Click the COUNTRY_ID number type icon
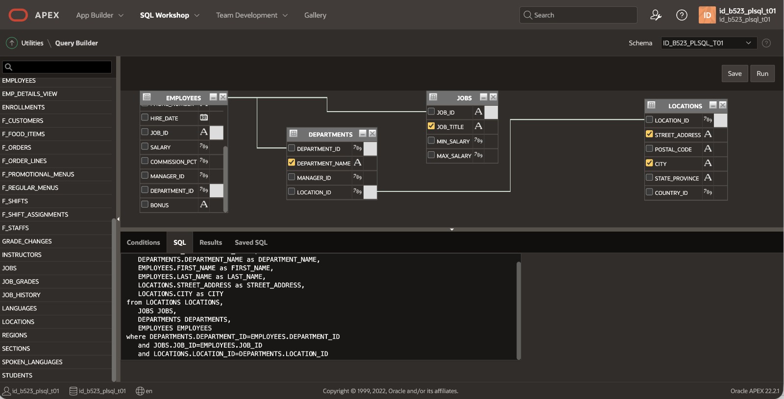Image resolution: width=784 pixels, height=399 pixels. pos(708,192)
